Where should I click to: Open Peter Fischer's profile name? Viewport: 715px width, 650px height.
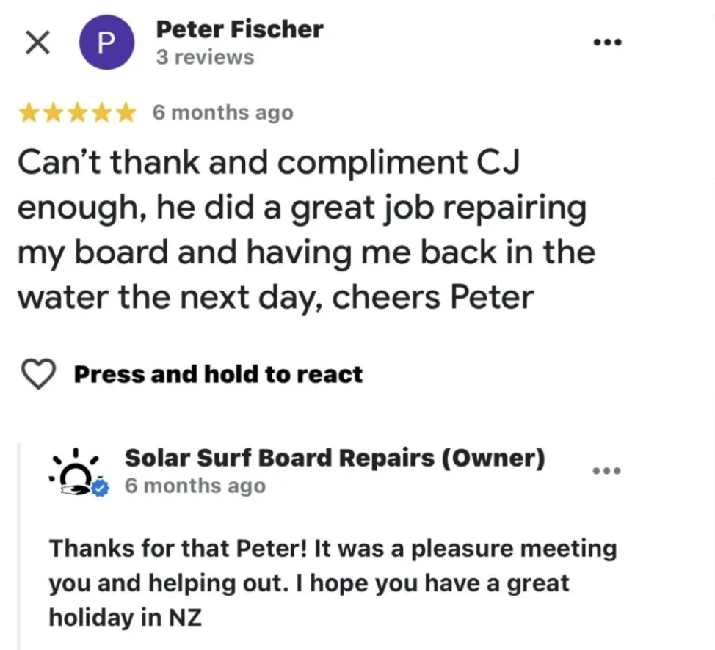click(x=239, y=29)
